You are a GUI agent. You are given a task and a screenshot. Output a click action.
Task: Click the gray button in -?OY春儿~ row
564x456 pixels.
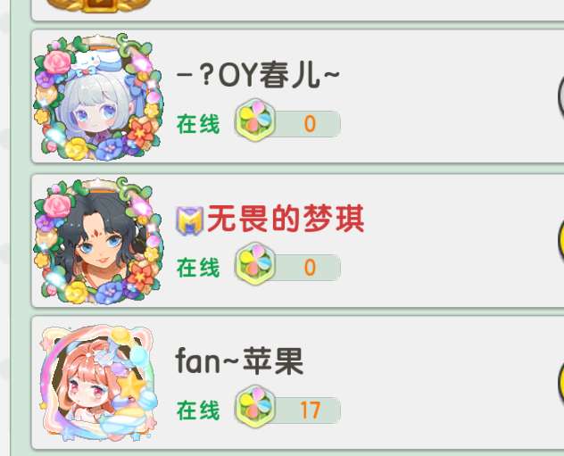[560, 96]
